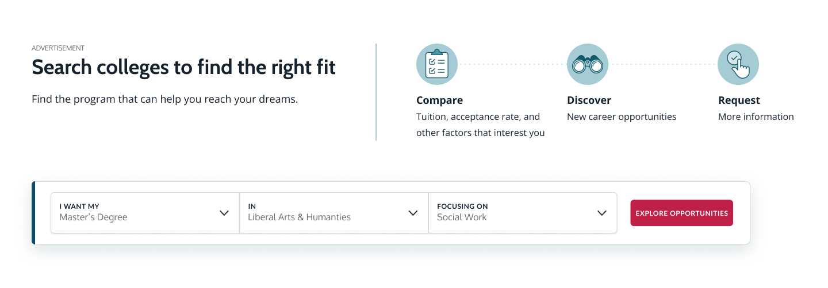Click the "Search colleges to find the right fit" heading
828x288 pixels.
(183, 68)
